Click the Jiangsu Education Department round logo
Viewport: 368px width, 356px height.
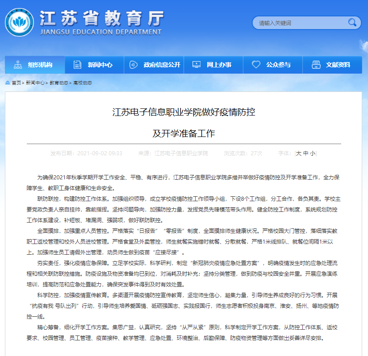pyautogui.click(x=19, y=22)
